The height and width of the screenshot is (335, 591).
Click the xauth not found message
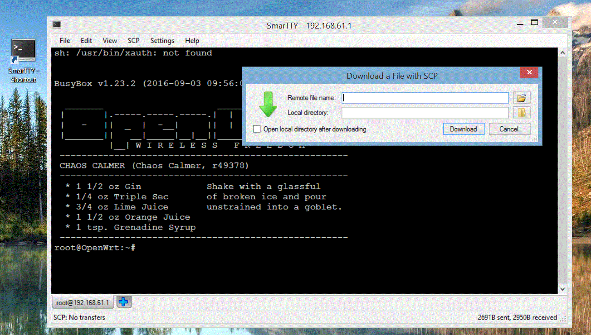tap(133, 53)
